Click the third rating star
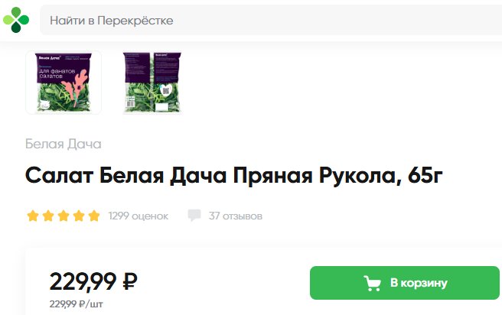 [x=64, y=216]
